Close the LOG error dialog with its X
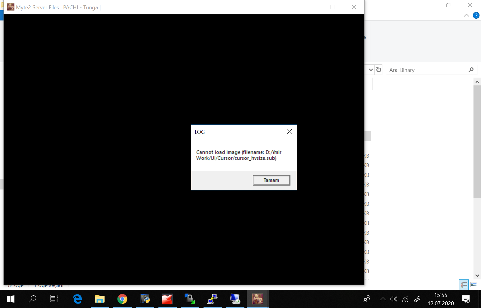Viewport: 481px width, 308px height. pyautogui.click(x=289, y=132)
